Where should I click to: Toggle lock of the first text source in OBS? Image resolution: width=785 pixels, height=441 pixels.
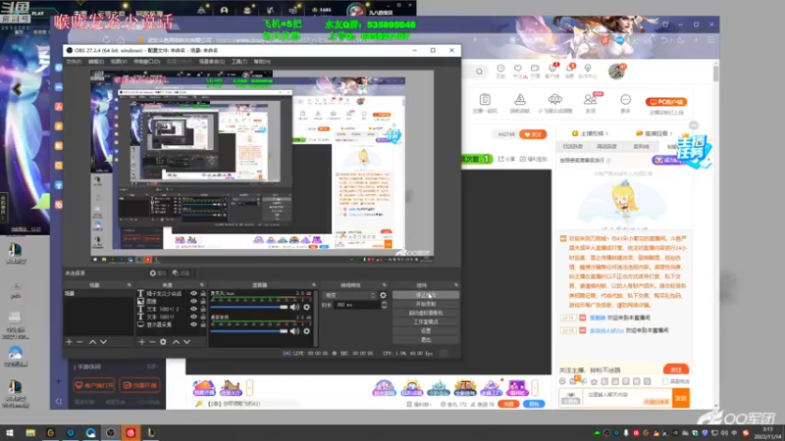click(203, 294)
